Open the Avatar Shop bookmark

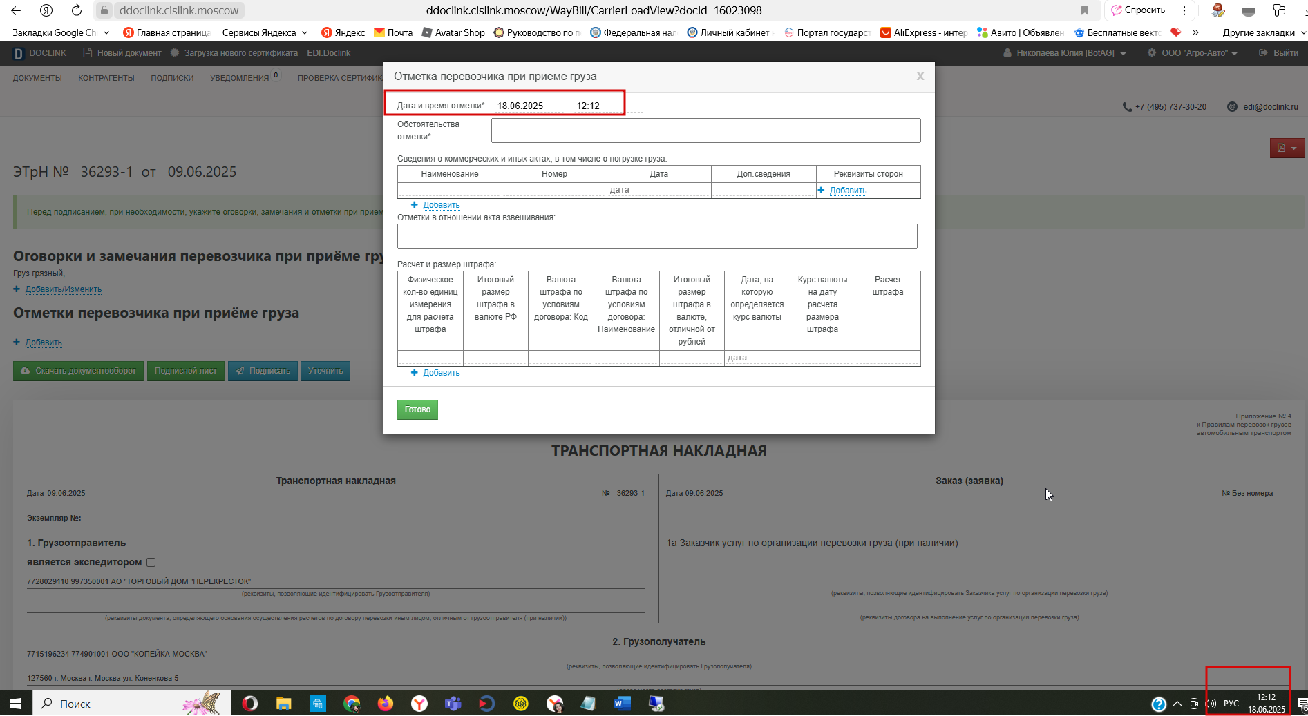pyautogui.click(x=453, y=32)
